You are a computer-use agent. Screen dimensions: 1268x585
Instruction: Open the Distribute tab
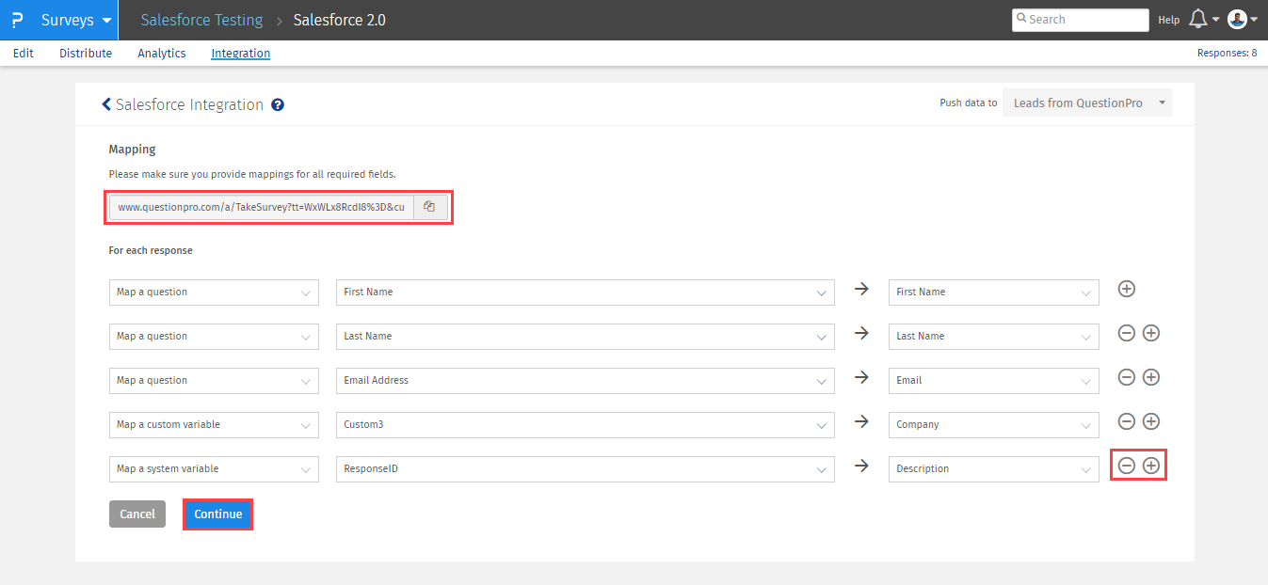coord(86,54)
